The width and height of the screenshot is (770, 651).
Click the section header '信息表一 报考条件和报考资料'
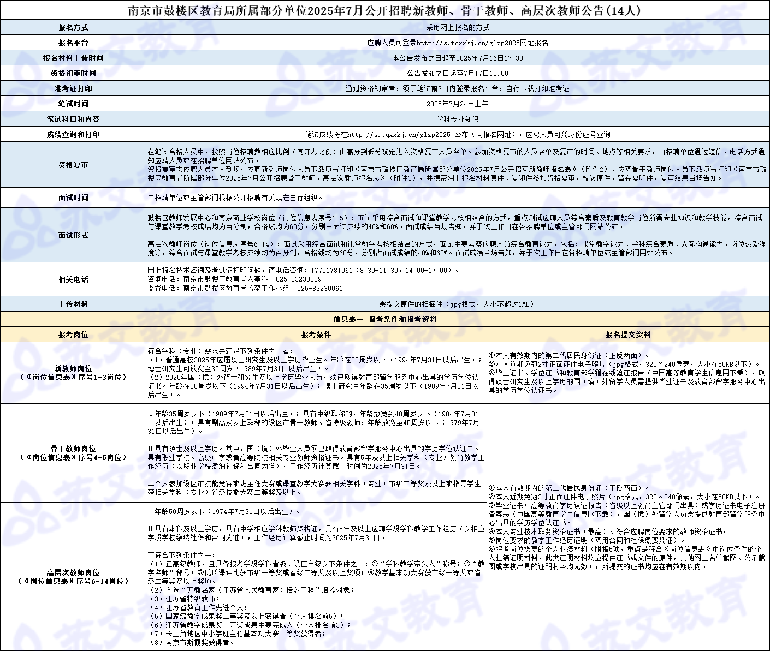385,319
